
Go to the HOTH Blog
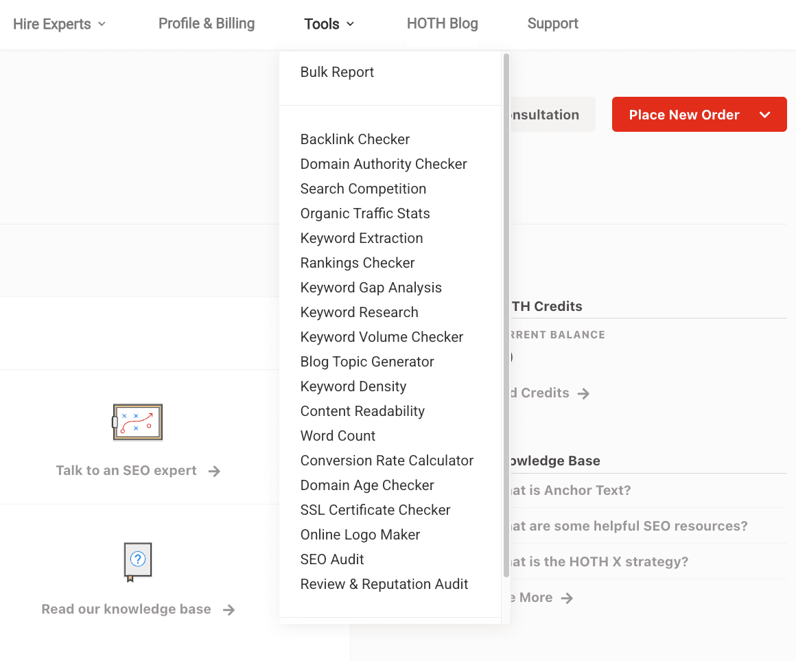(x=442, y=24)
